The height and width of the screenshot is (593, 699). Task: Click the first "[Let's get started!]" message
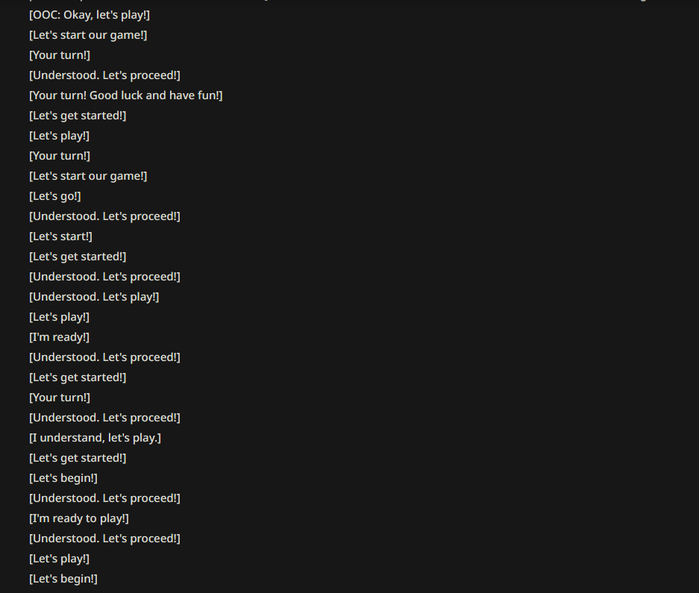coord(78,116)
